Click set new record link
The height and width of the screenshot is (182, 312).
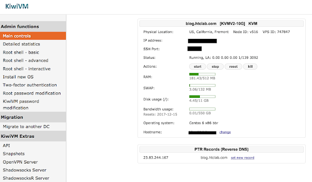242,158
